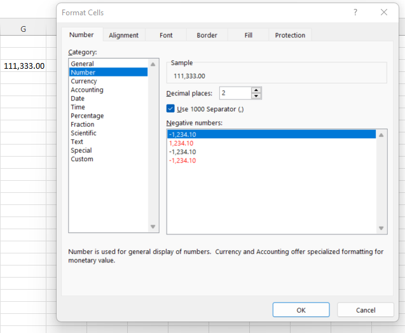Viewport: 405px width, 333px height.
Task: Cancel the Format Cells dialog
Action: point(366,310)
